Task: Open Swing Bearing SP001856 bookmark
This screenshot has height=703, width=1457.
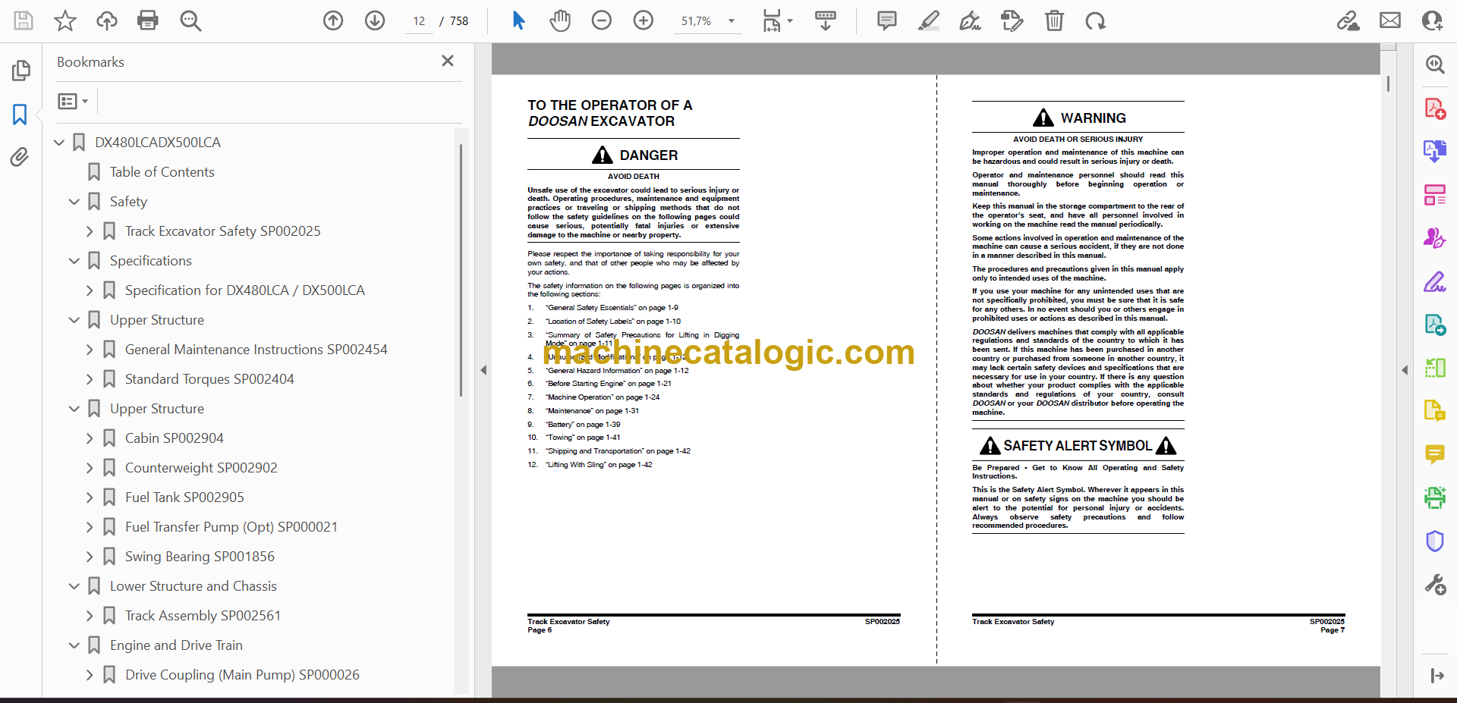Action: click(200, 557)
